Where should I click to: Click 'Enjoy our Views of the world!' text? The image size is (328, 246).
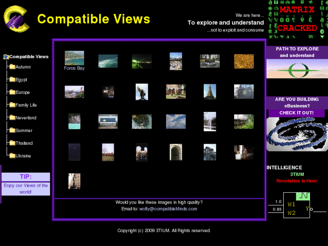point(26,189)
